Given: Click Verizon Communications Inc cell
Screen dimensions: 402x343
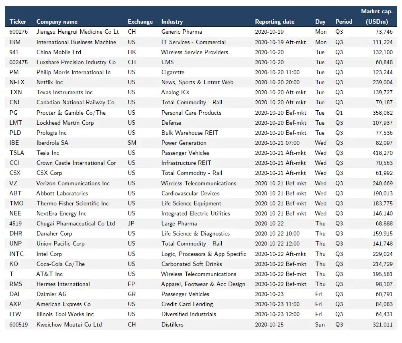Looking at the screenshot, I should [x=73, y=183].
